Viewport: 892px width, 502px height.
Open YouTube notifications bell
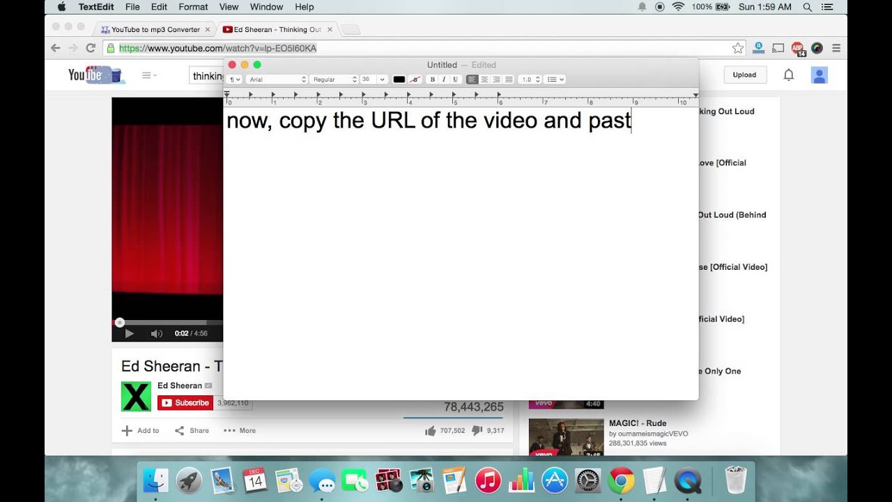[788, 75]
